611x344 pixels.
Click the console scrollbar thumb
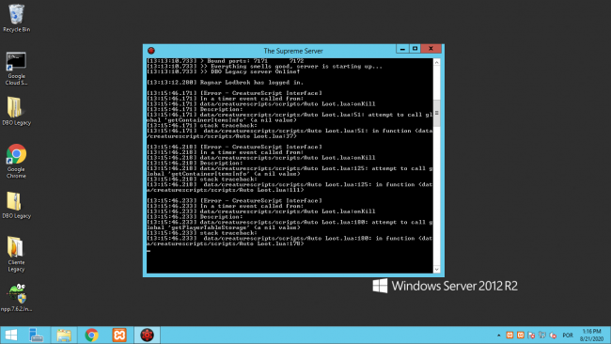click(436, 113)
